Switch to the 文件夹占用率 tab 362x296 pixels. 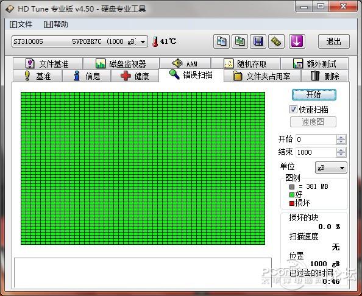(x=262, y=76)
